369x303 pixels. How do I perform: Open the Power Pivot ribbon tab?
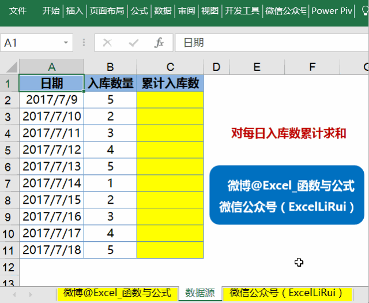tap(332, 11)
